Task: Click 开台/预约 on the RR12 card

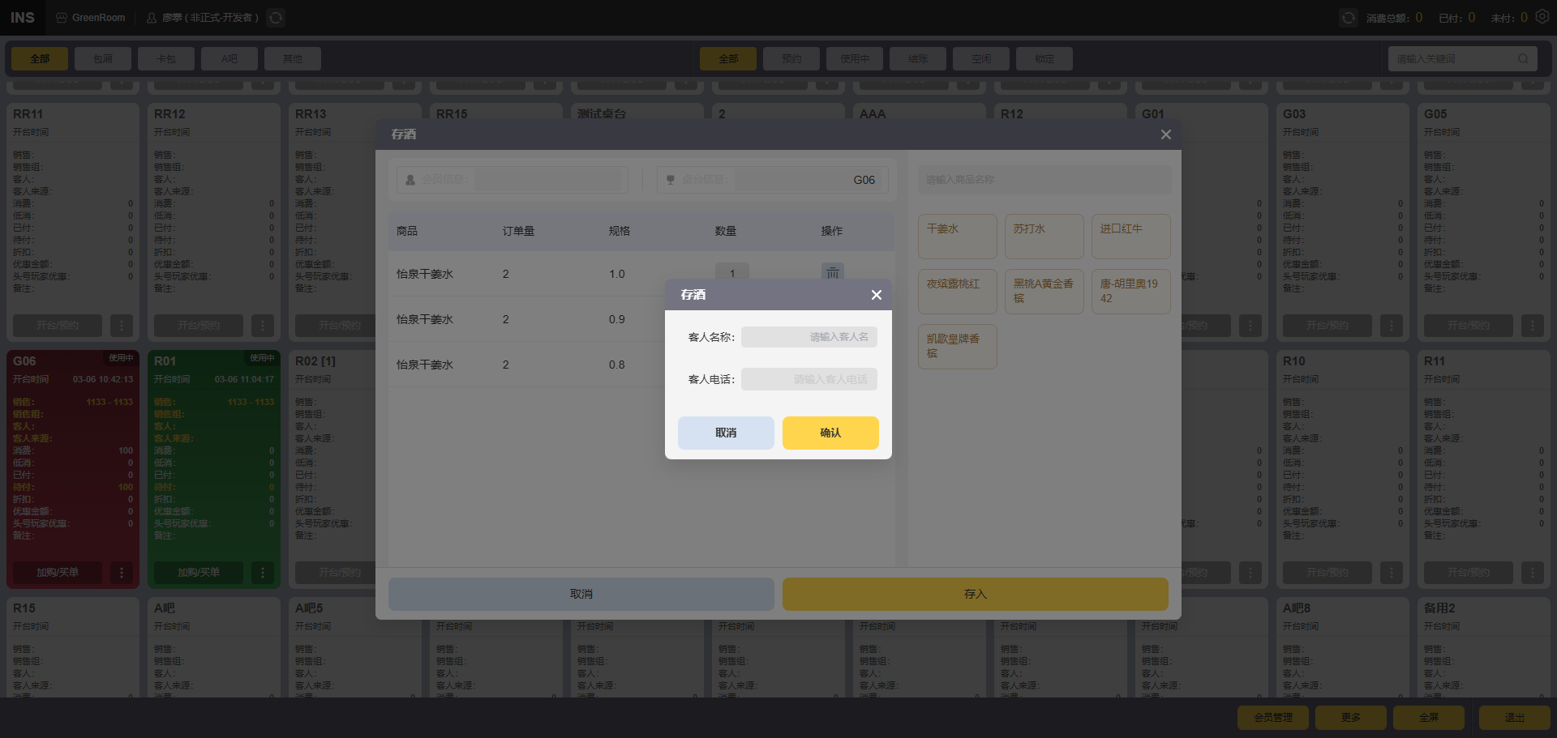Action: (x=199, y=326)
